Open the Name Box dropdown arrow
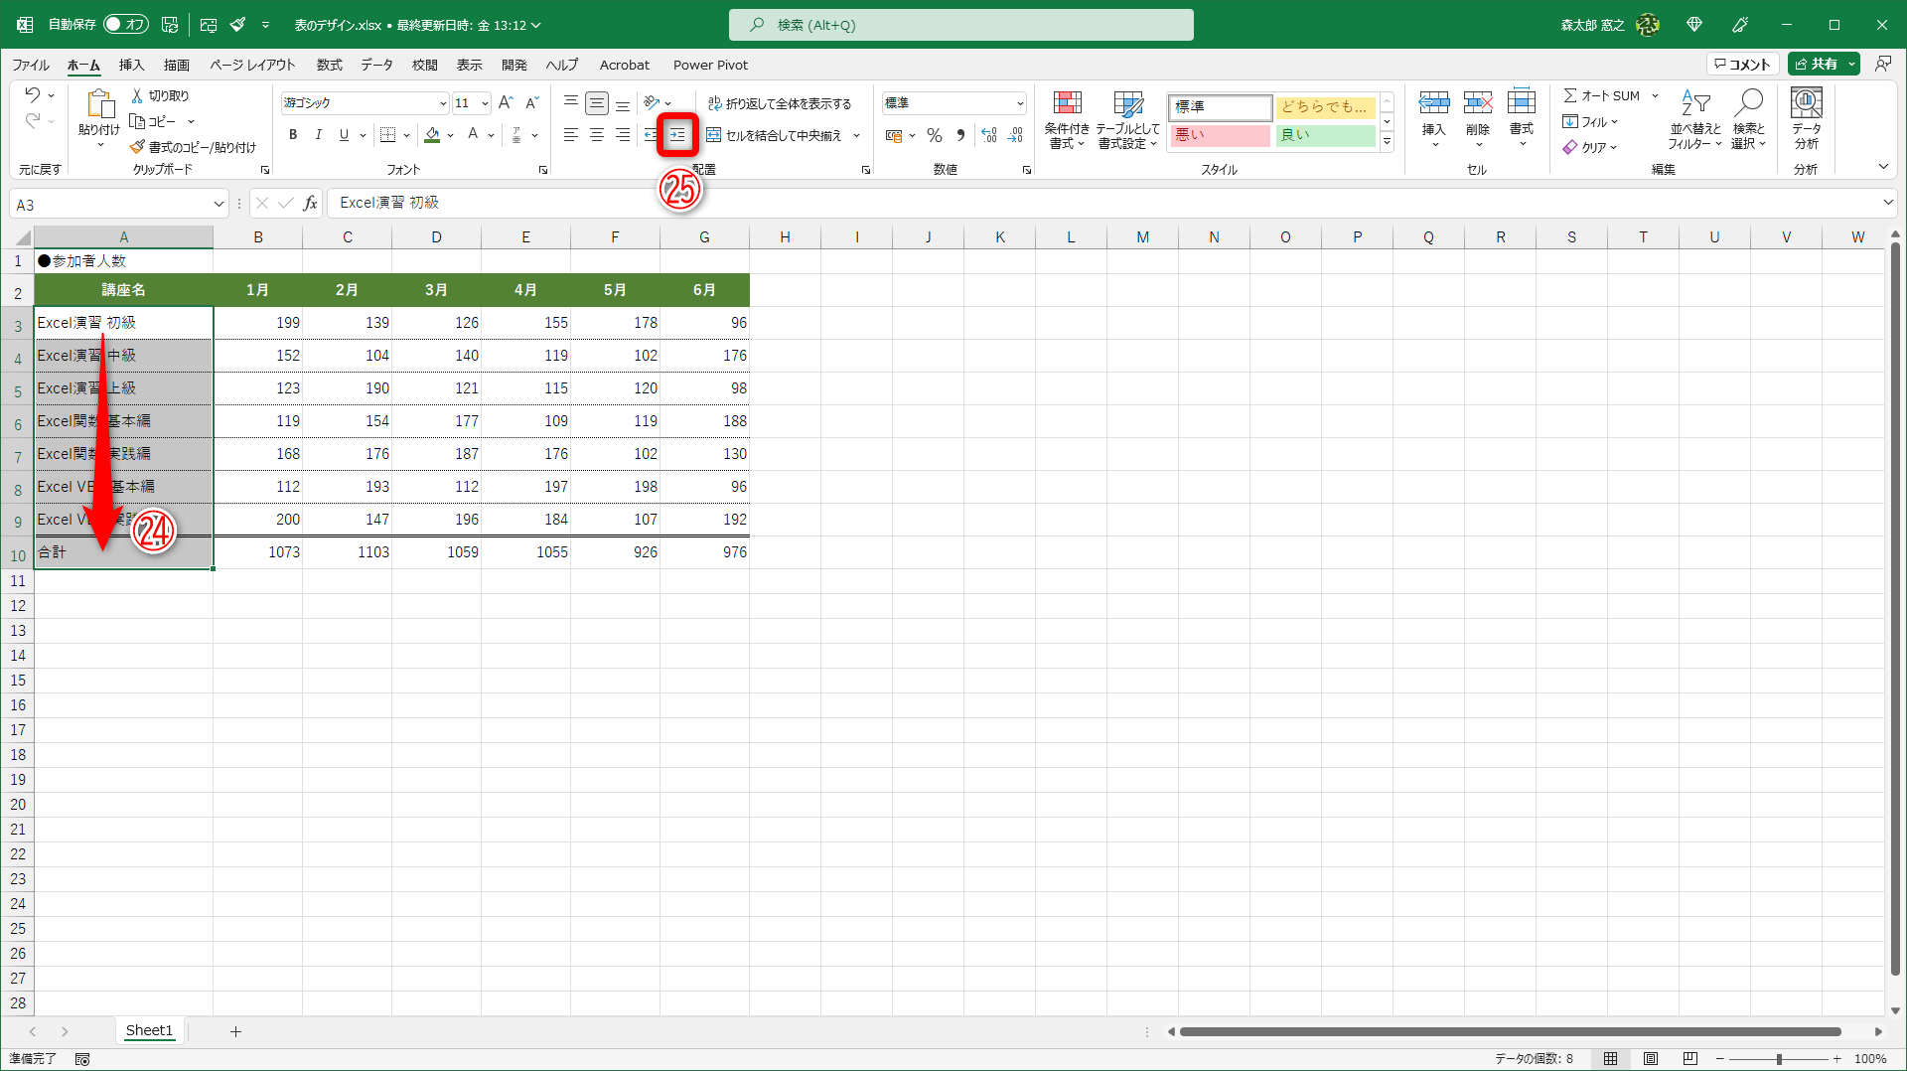The image size is (1907, 1071). tap(219, 205)
